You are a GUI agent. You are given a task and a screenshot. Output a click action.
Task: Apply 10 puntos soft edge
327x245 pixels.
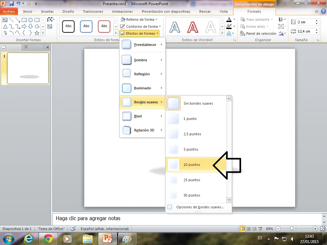[x=196, y=165]
